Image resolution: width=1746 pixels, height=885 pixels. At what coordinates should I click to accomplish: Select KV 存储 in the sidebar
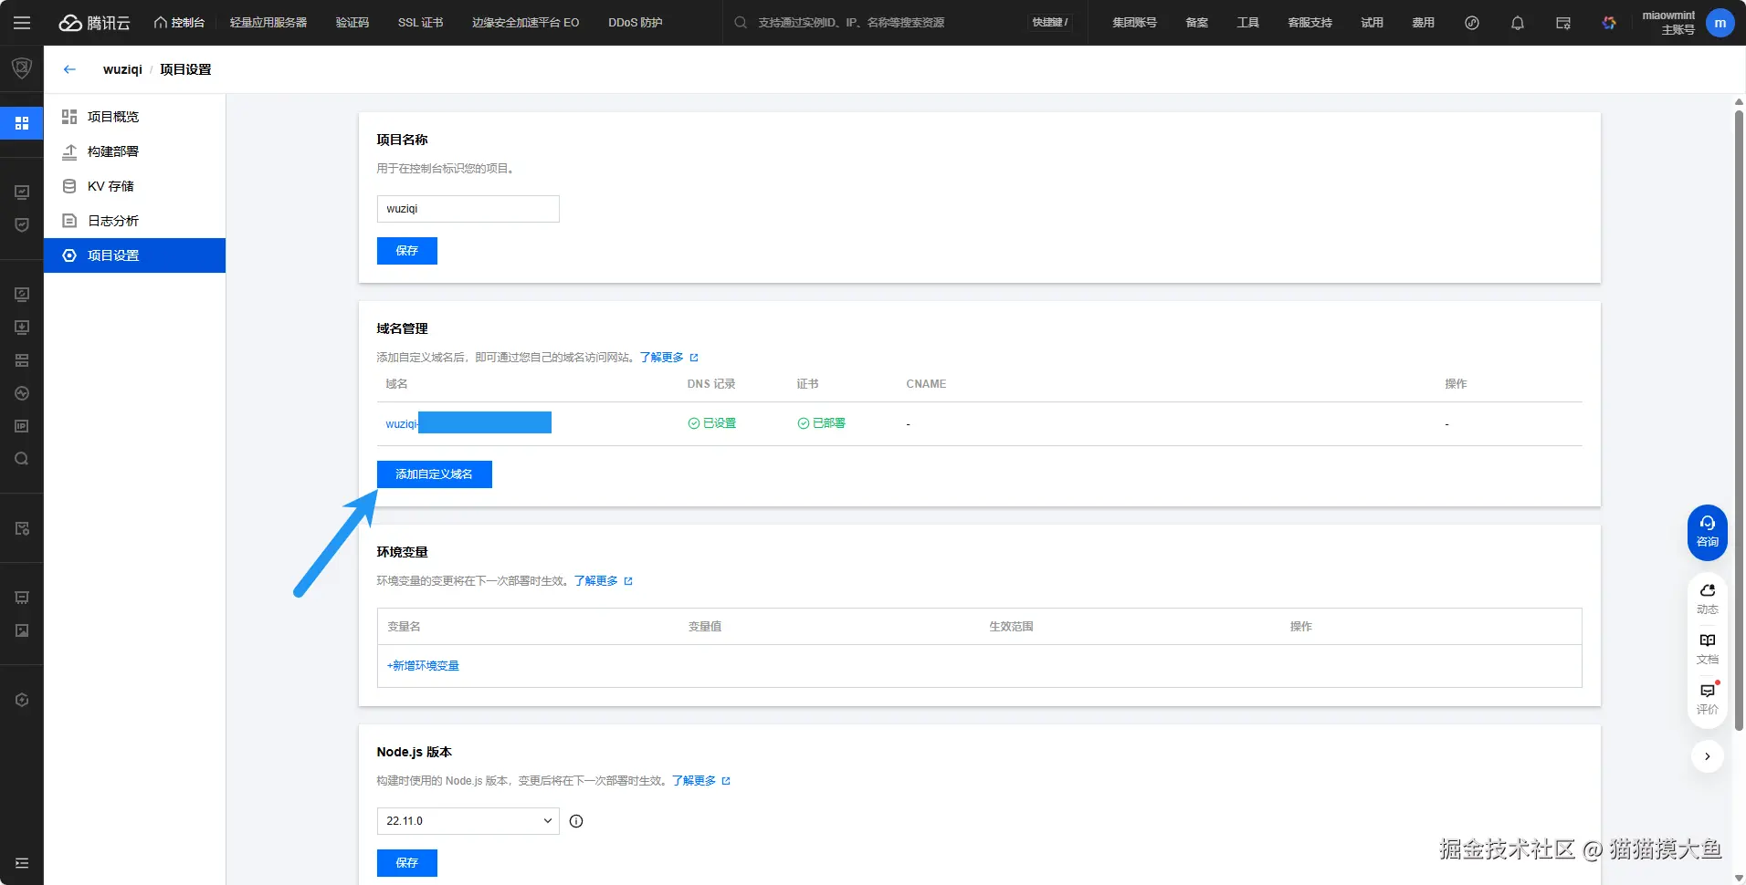(x=134, y=186)
